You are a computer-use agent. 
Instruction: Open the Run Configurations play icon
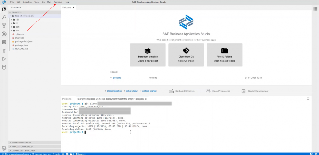[x=4, y=59]
